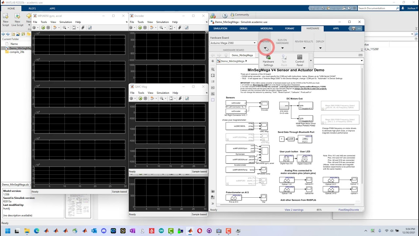Switch to the Apps ribbon tab in Simulink
Viewport: 419px width, 236px height.
[x=336, y=29]
